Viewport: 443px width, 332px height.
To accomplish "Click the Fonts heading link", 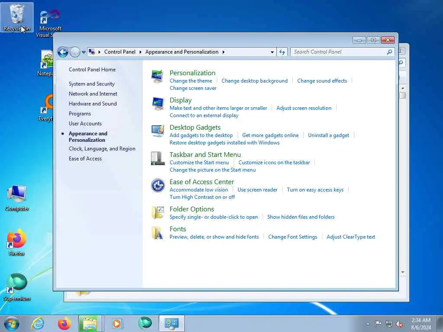I will 178,229.
